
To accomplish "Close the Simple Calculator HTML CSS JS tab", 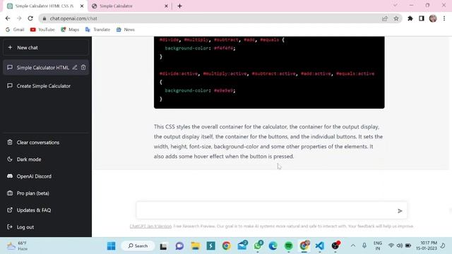I will pos(82,6).
